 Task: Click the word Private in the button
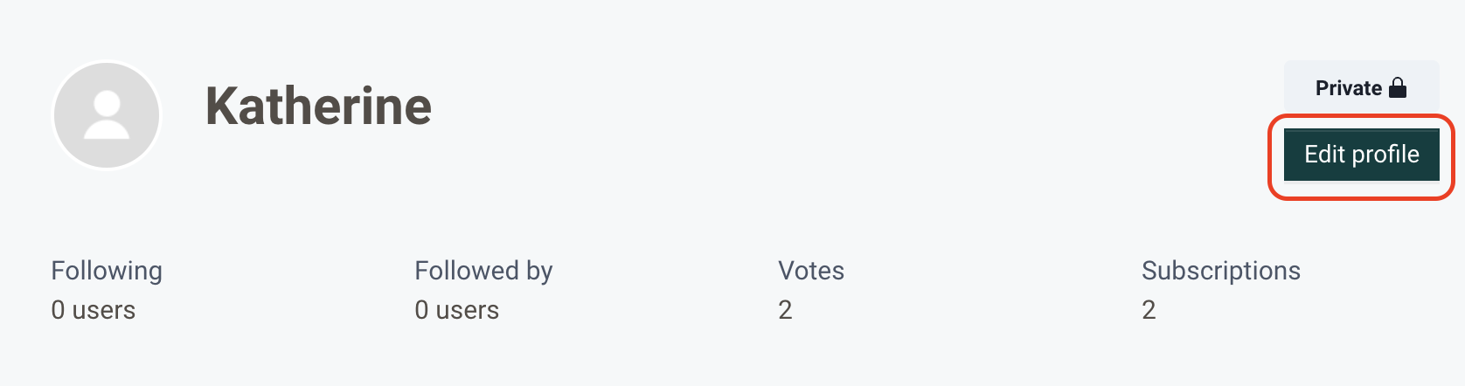point(1349,88)
